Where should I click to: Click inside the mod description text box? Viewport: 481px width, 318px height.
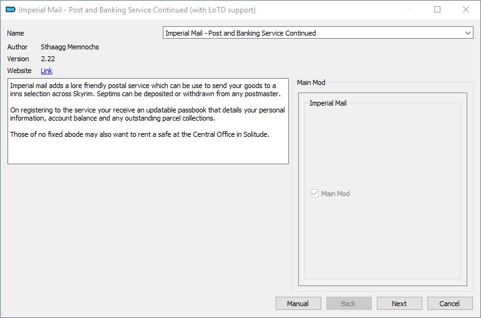(x=148, y=121)
